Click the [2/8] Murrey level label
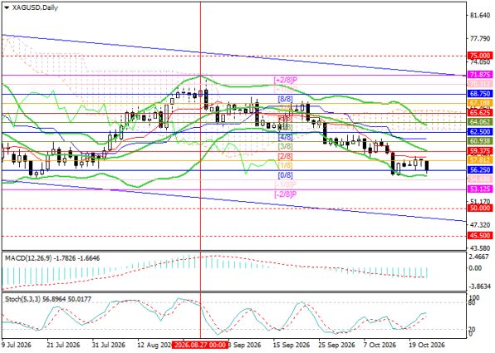The width and height of the screenshot is (495, 353). click(x=286, y=156)
